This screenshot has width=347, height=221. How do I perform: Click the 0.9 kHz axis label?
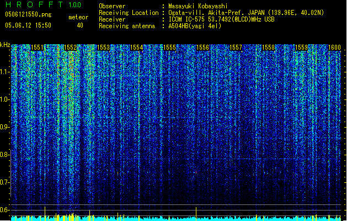pyautogui.click(x=4, y=127)
